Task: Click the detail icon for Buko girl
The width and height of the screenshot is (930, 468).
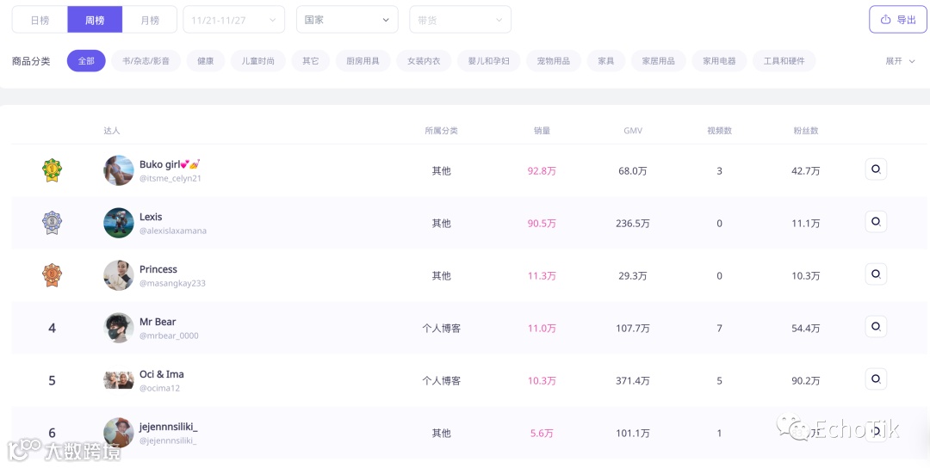Action: (876, 169)
